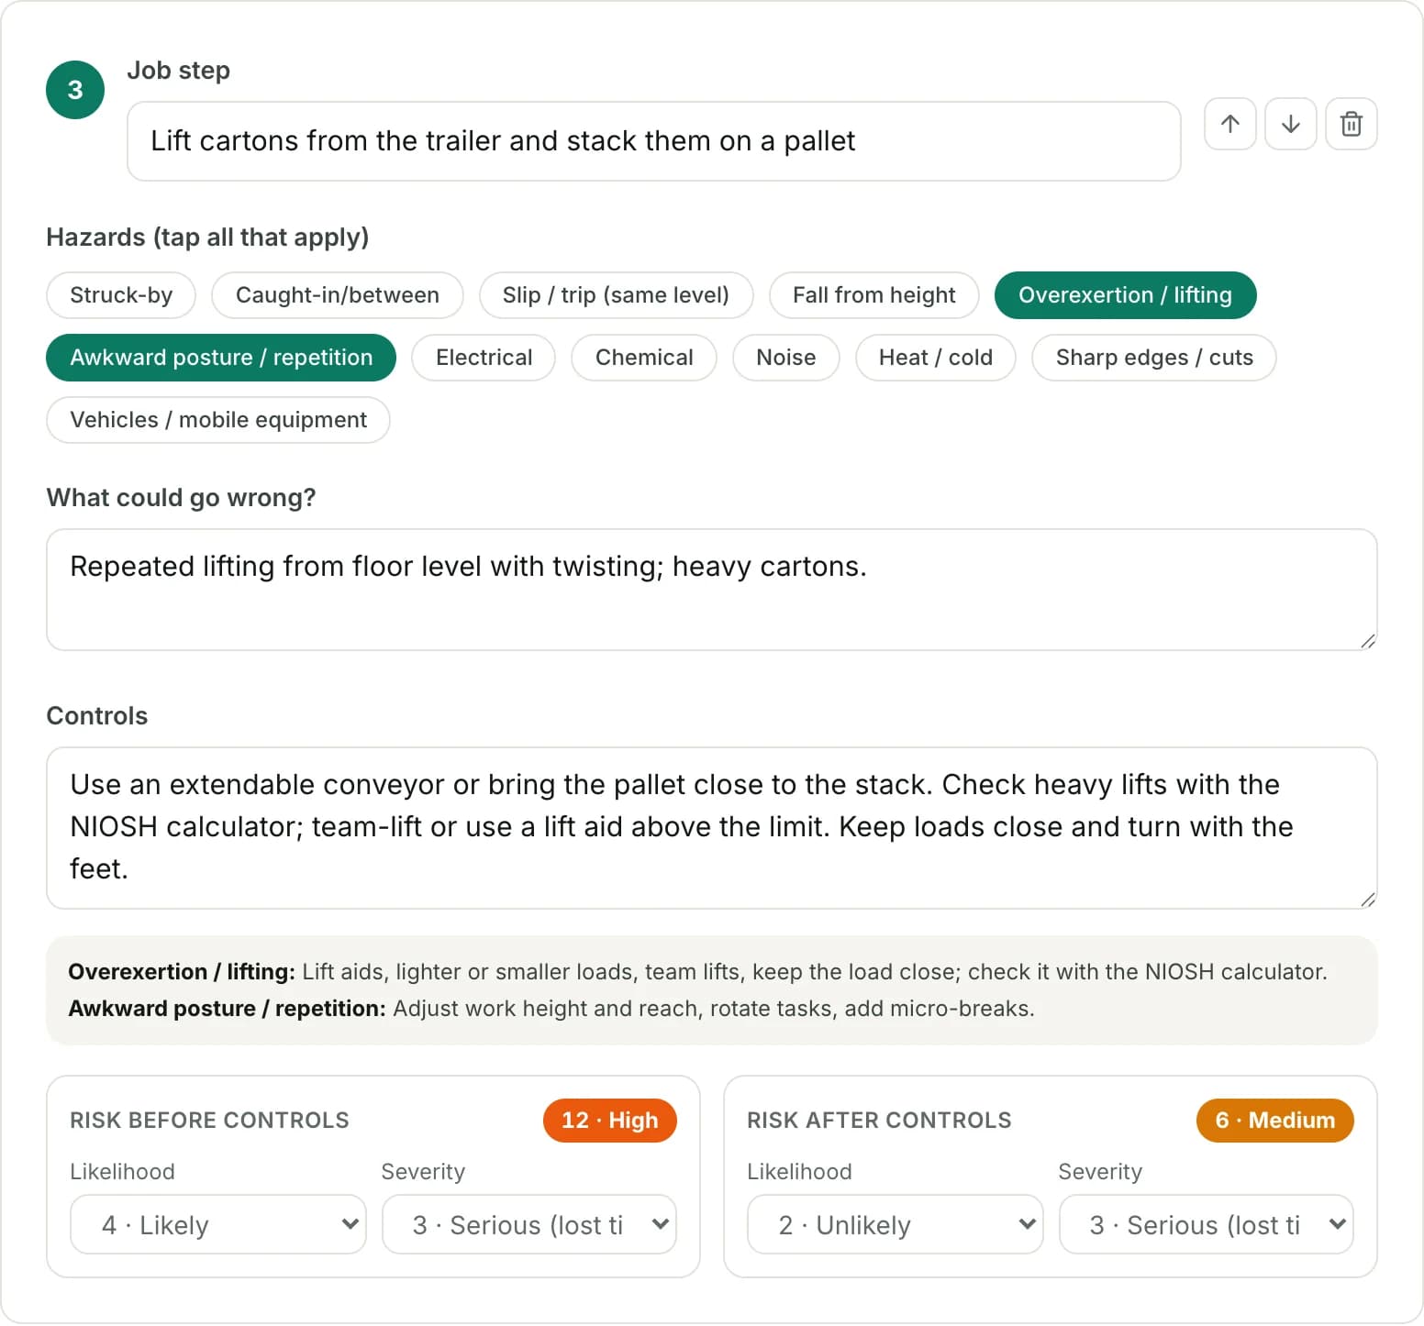Click the RISK BEFORE CONTROLS heading
Viewport: 1424px width, 1326px height.
[209, 1121]
